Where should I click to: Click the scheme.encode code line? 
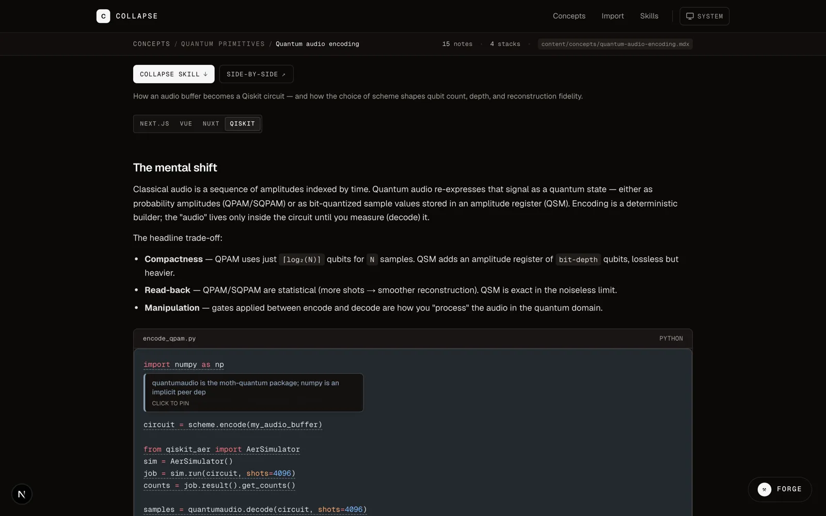pos(233,425)
